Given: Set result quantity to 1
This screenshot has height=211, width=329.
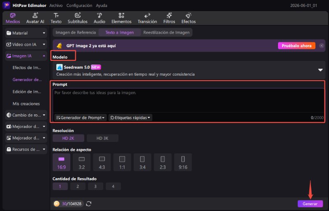Looking at the screenshot, I should click(x=60, y=186).
